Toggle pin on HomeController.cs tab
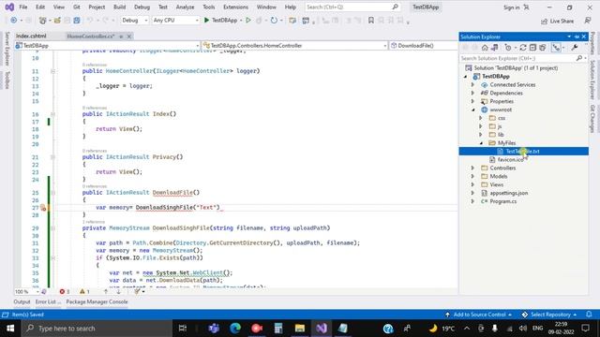Image resolution: width=600 pixels, height=337 pixels. tap(121, 37)
